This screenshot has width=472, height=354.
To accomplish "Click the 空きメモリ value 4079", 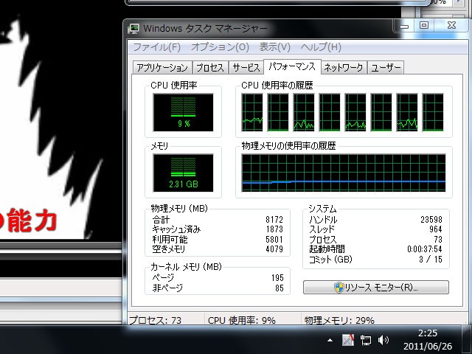I will (274, 249).
